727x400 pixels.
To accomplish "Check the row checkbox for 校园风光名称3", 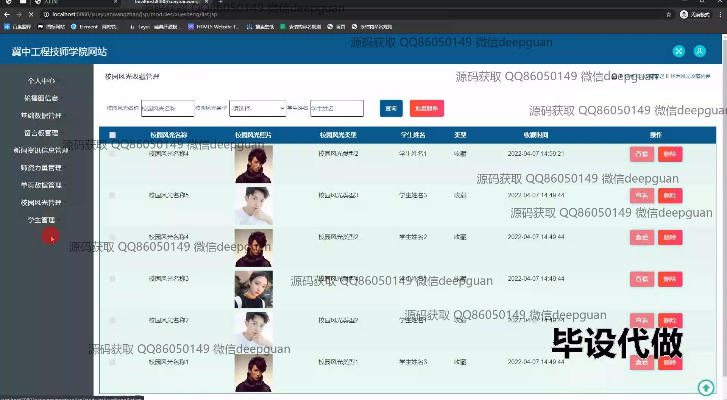I will click(x=112, y=279).
